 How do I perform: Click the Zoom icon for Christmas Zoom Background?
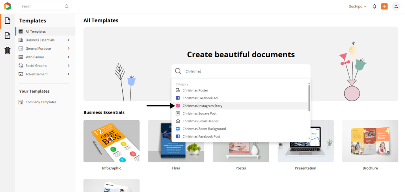click(178, 129)
